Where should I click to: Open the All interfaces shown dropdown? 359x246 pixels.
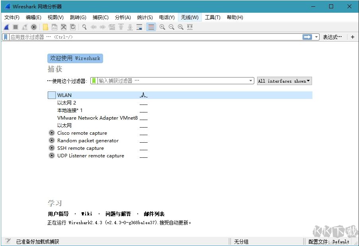pos(284,81)
